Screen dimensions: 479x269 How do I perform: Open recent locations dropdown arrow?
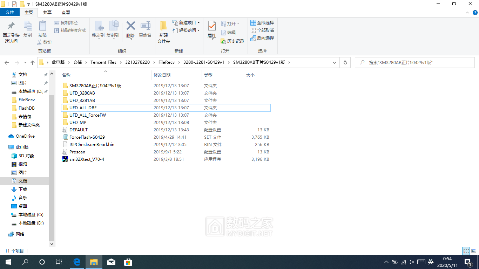tap(25, 63)
